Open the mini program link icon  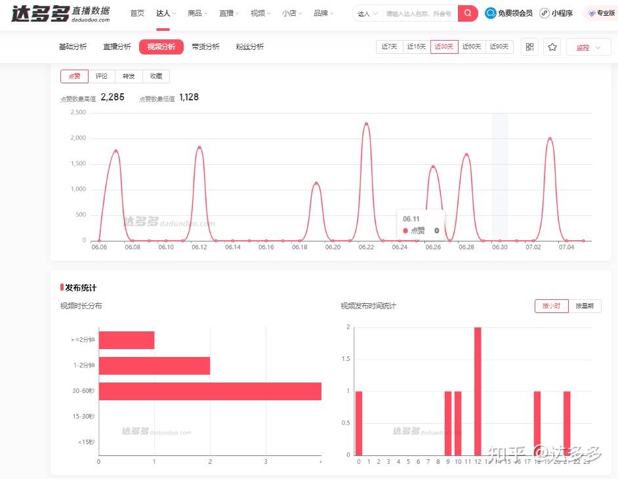tap(545, 13)
